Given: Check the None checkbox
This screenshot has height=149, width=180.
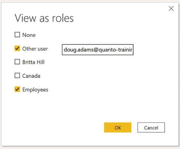Looking at the screenshot, I should coord(17,35).
